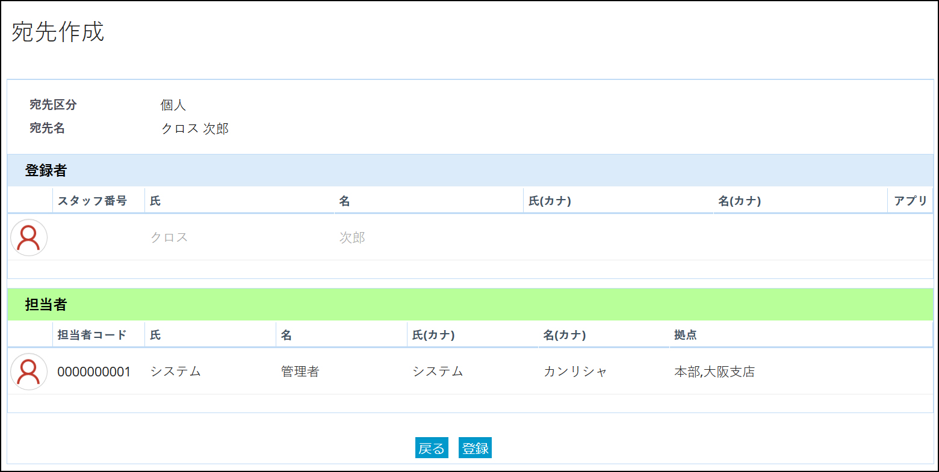939x472 pixels.
Task: Click the システム cell in 氏(カナ) column
Action: coord(438,372)
